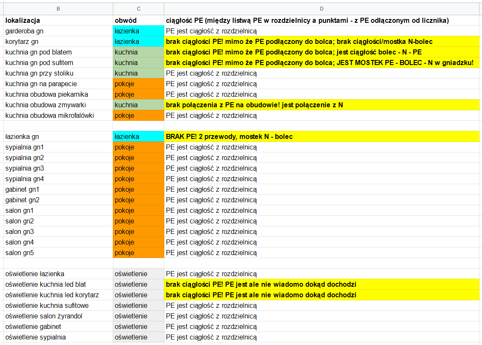Image resolution: width=482 pixels, height=345 pixels.
Task: Select column B header
Action: pos(58,8)
